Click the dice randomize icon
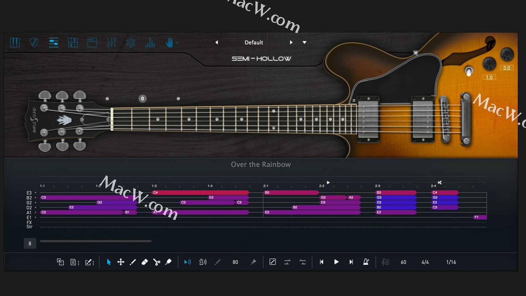The image size is (526, 296). coord(273,262)
